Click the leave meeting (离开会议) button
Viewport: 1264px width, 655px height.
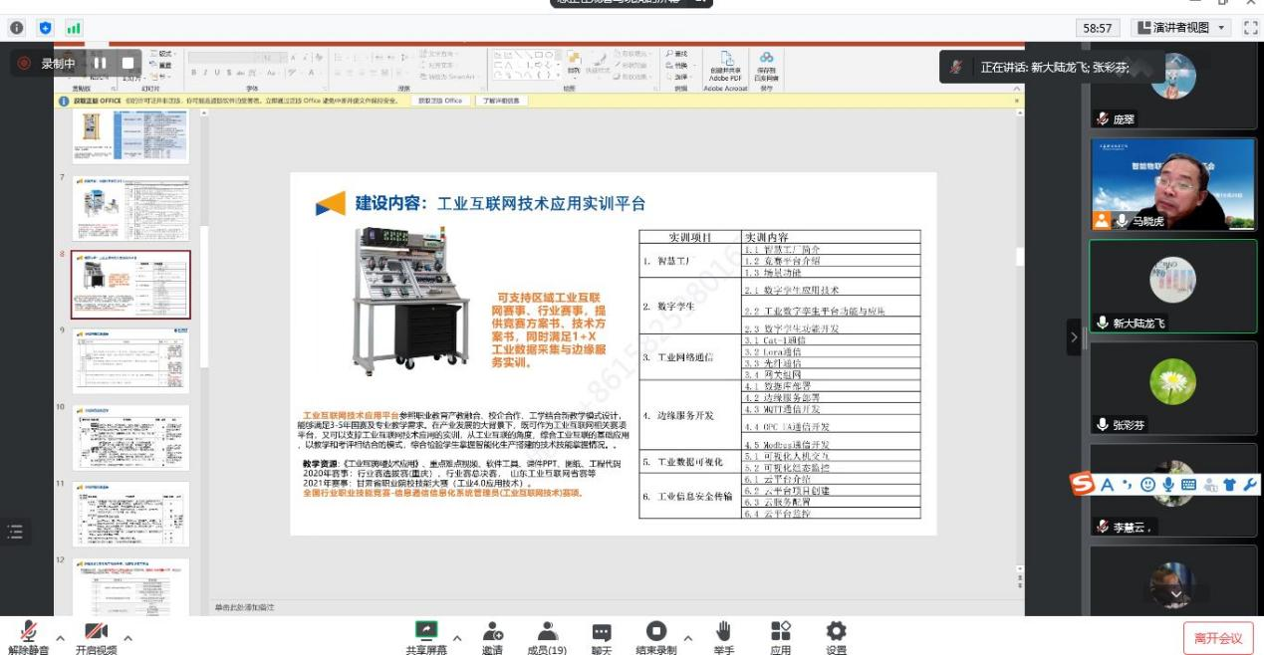[1217, 638]
